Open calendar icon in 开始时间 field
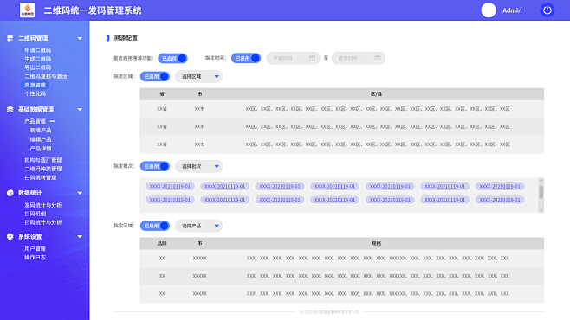570x320 pixels. 312,58
